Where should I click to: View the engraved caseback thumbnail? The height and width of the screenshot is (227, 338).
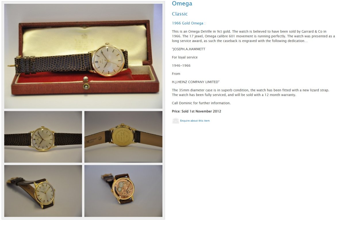click(x=123, y=137)
